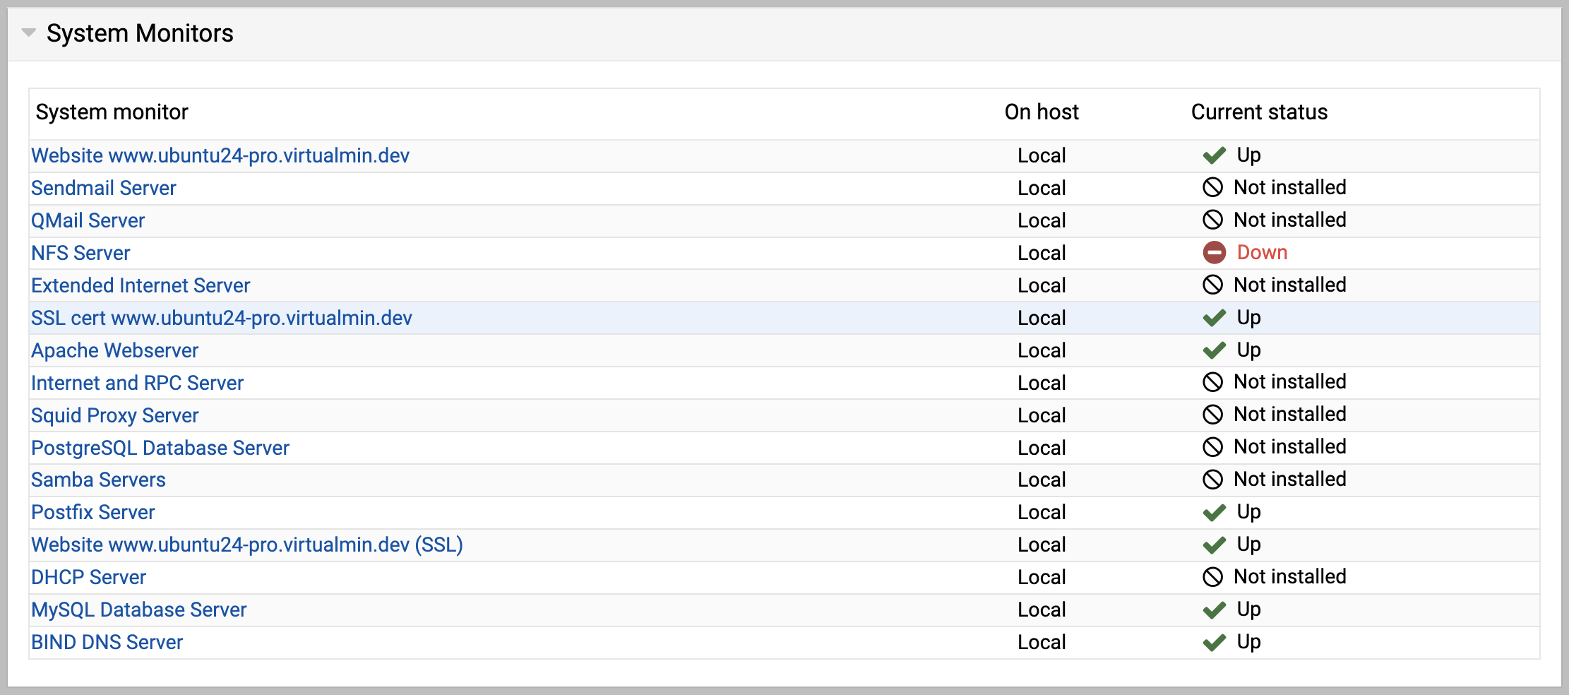Click the not-installed icon for Extended Internet Server
This screenshot has height=695, width=1569.
click(1212, 285)
